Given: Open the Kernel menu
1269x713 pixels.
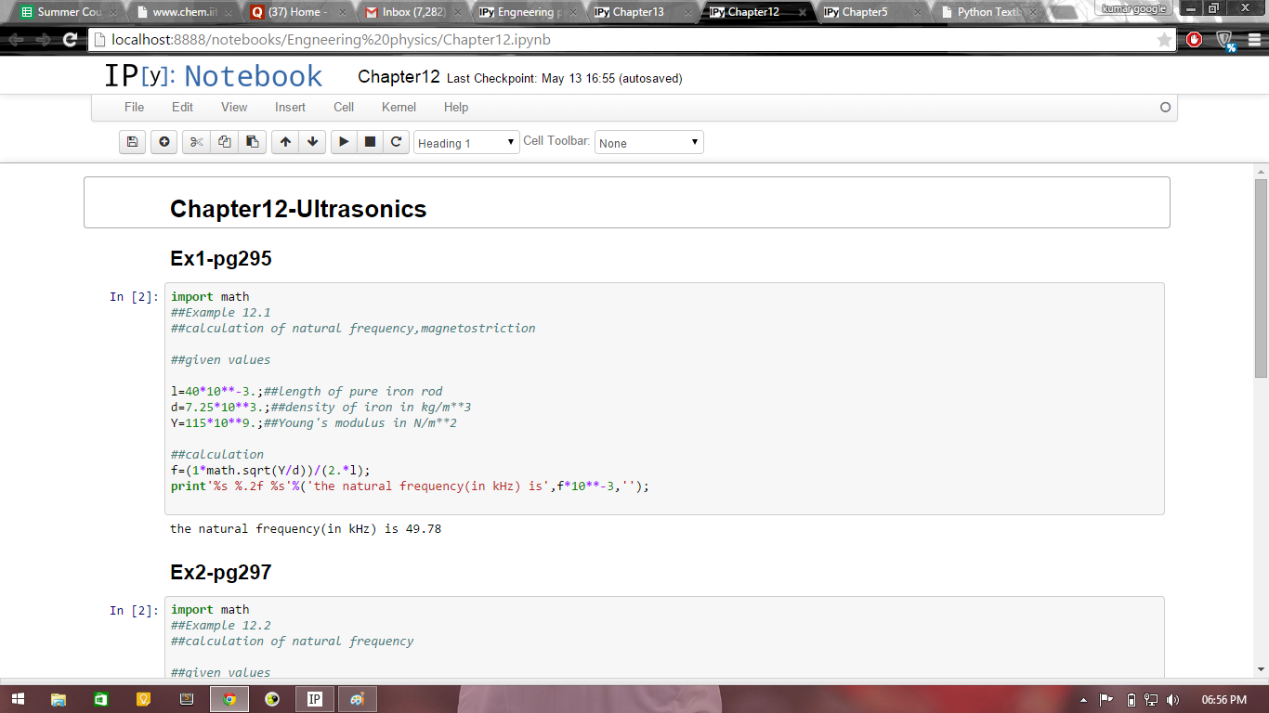Looking at the screenshot, I should pos(399,107).
